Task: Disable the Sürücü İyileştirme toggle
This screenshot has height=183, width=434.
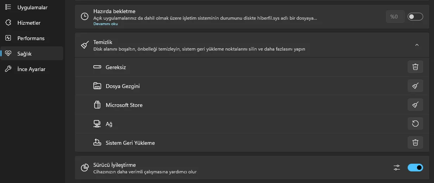Action: (415, 168)
